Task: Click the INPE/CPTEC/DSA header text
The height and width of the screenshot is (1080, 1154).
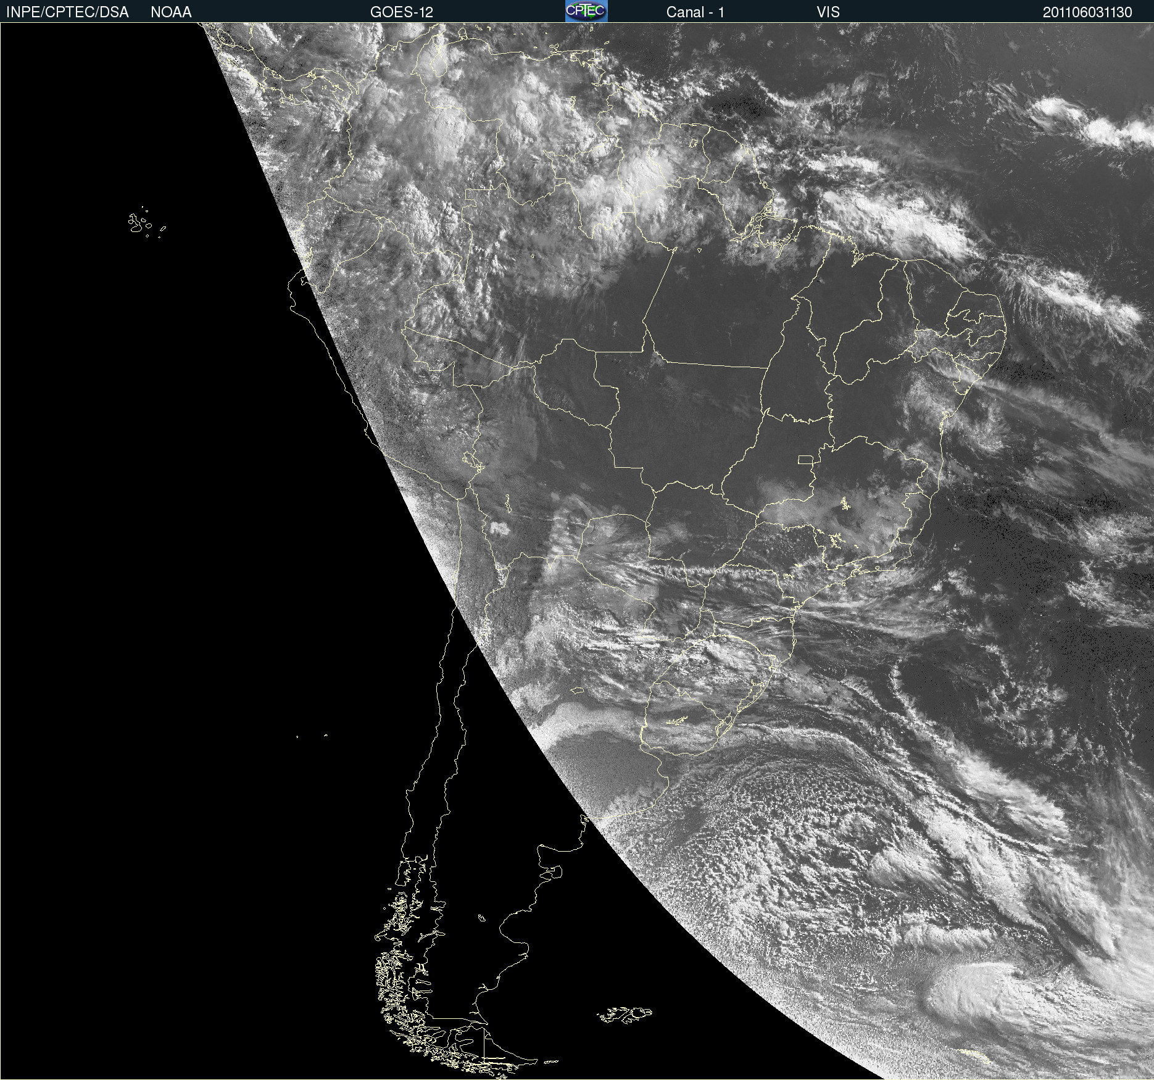Action: pos(67,12)
